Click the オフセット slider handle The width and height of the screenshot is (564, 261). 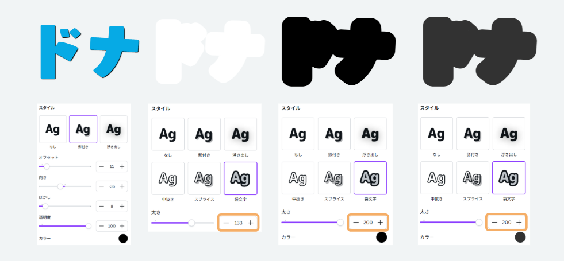[47, 166]
